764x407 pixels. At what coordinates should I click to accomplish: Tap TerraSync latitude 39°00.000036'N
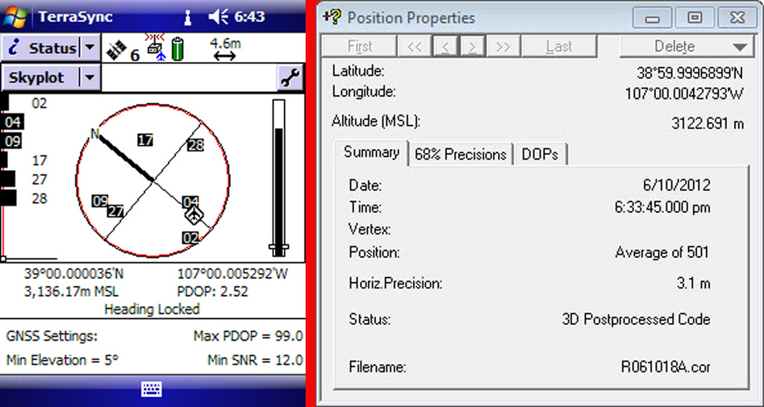point(73,273)
